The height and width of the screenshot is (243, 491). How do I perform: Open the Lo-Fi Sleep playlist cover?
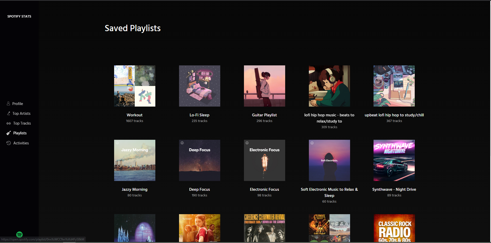pos(200,86)
